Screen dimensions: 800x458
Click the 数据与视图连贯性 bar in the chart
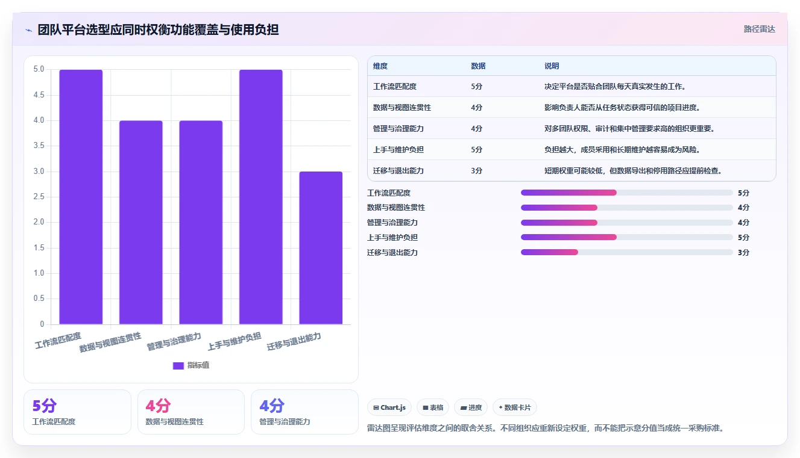pos(140,223)
